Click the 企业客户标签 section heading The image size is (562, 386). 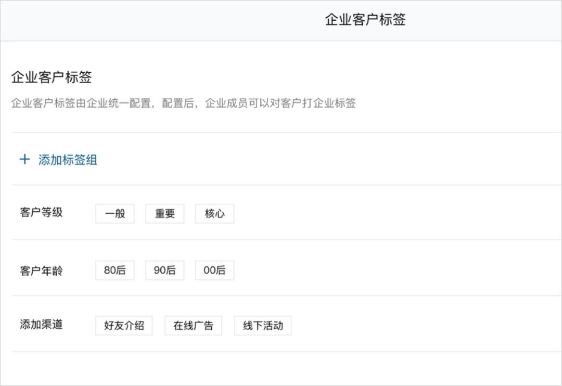point(52,78)
